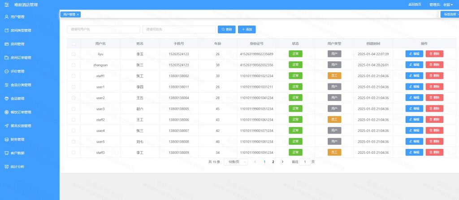459x200 pixels.
Task: Click the 请填写姓名 input field
Action: (x=179, y=29)
